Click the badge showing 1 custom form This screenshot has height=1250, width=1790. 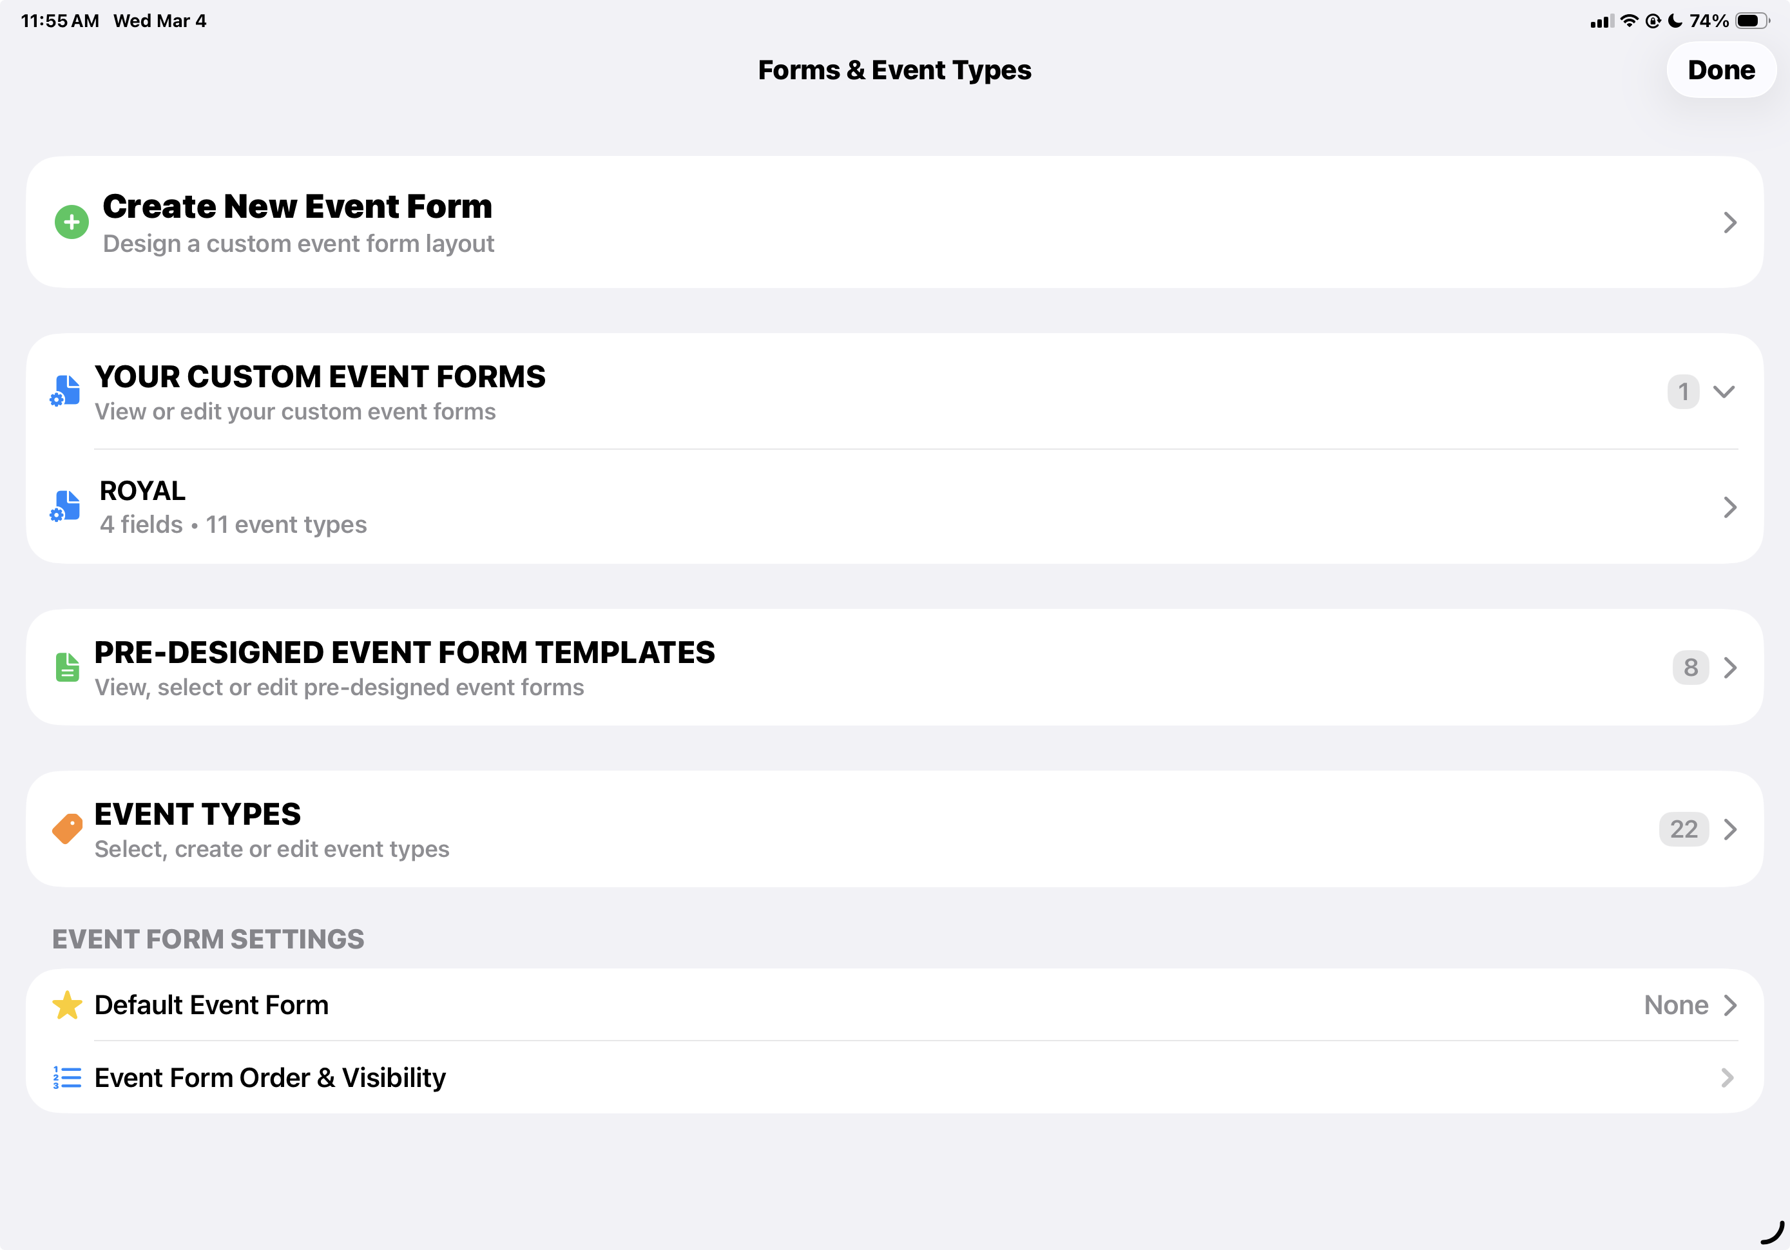click(x=1684, y=392)
